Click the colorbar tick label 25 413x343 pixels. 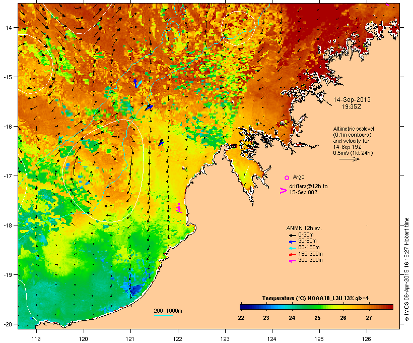(x=317, y=318)
